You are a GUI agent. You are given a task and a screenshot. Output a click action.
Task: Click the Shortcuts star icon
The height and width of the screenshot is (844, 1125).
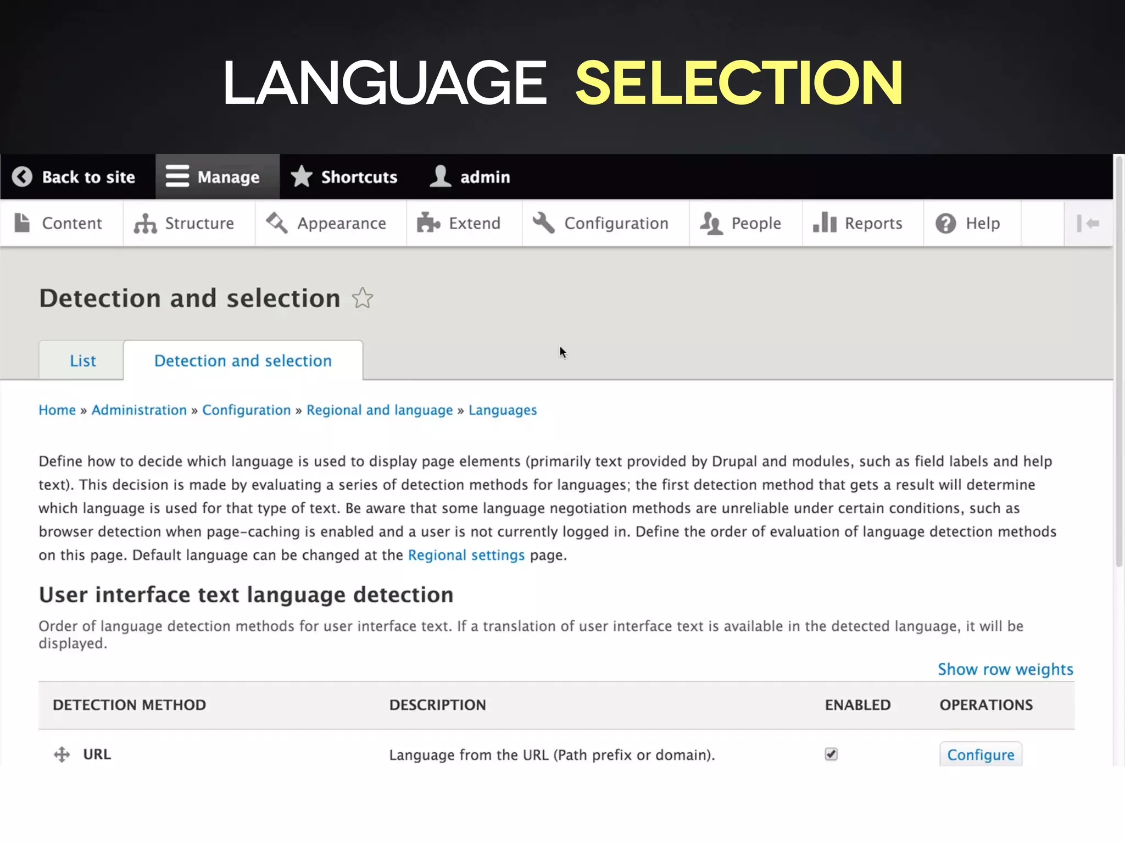302,177
